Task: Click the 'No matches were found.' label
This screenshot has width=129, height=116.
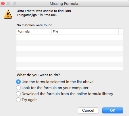Action: coord(35,25)
